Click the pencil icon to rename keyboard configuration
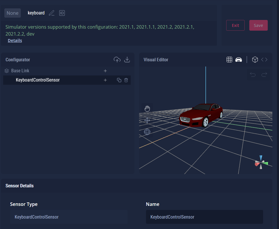Image resolution: width=279 pixels, height=229 pixels. pyautogui.click(x=52, y=13)
